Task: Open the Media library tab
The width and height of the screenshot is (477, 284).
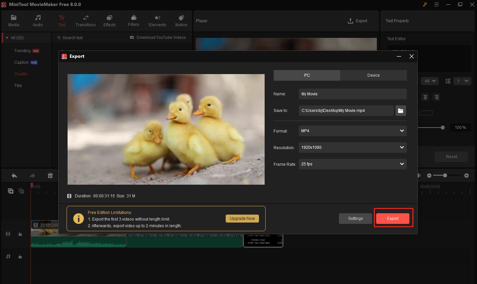Action: coord(14,21)
